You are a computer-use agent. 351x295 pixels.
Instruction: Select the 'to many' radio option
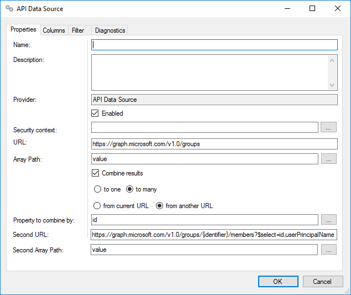(x=130, y=189)
